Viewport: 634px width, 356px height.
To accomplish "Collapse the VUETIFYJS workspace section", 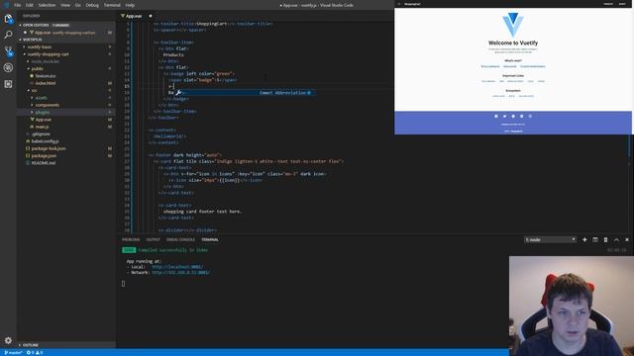I will tap(33, 40).
